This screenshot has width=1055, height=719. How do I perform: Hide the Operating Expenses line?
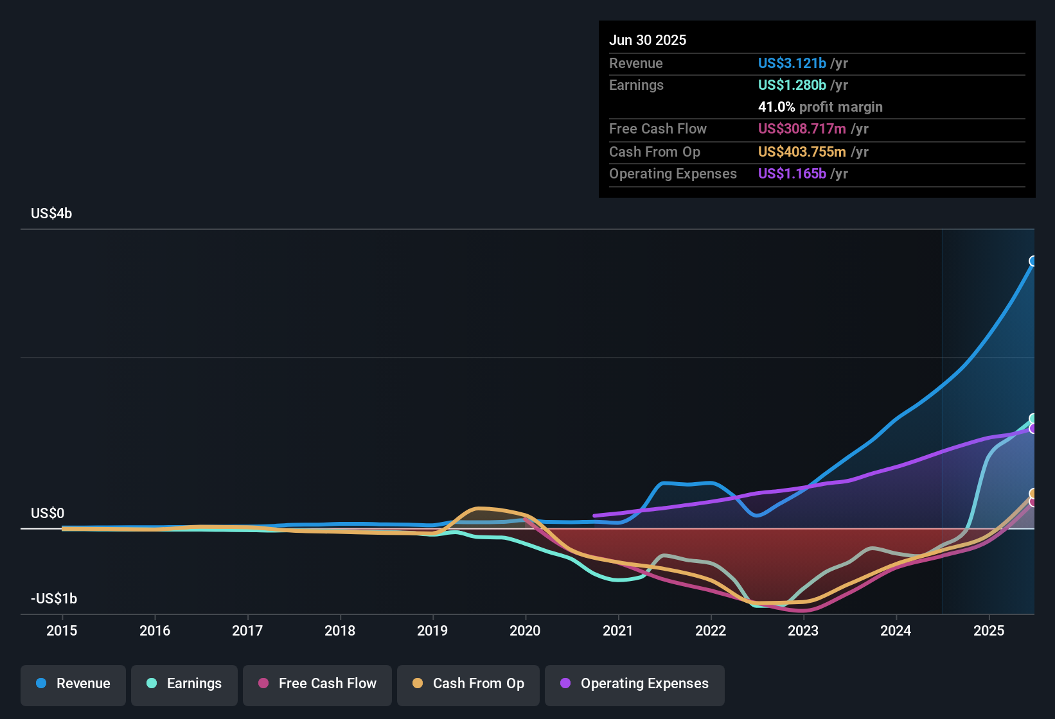pos(634,684)
